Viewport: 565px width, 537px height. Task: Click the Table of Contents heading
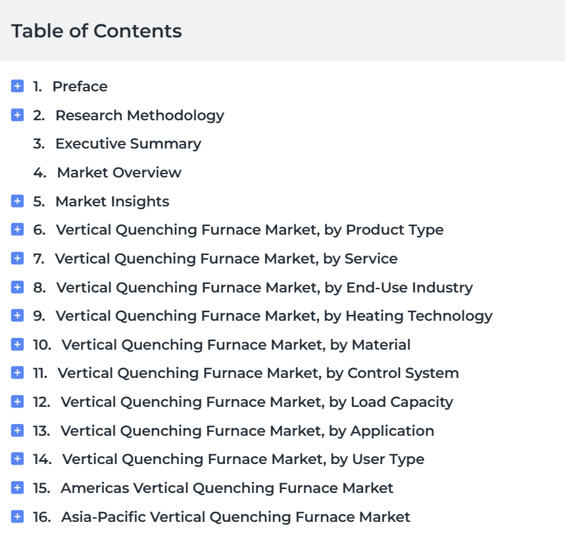point(97,31)
